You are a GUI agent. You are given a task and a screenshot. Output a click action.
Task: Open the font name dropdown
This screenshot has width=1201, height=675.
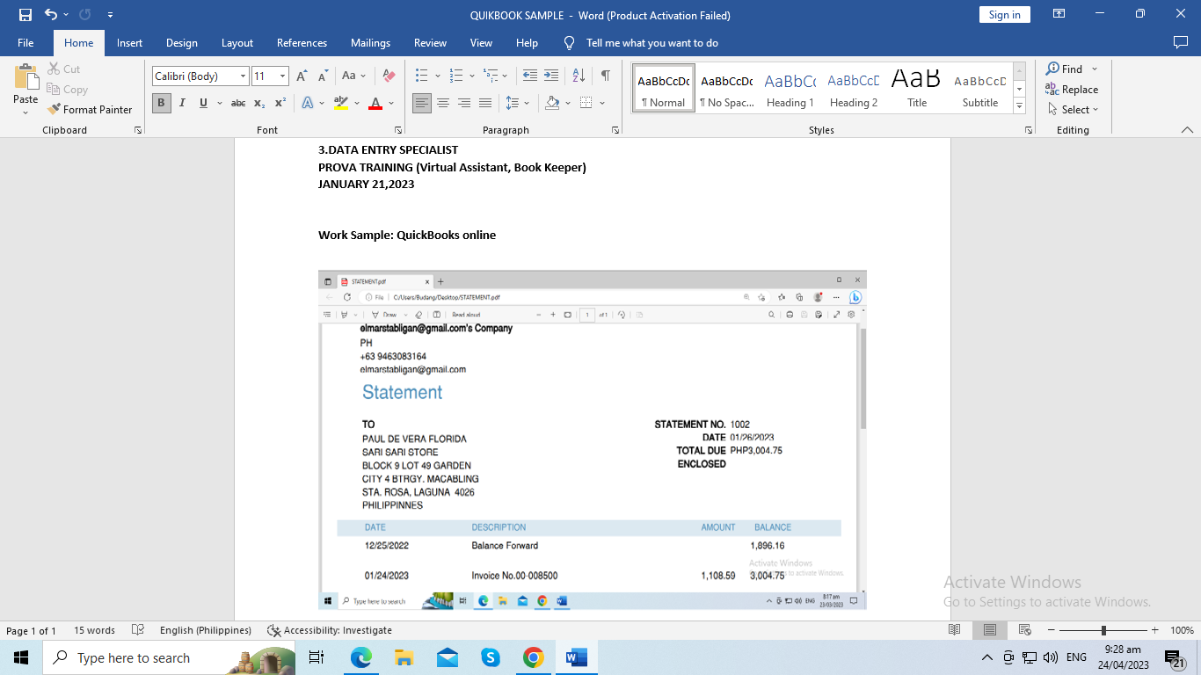coord(243,76)
